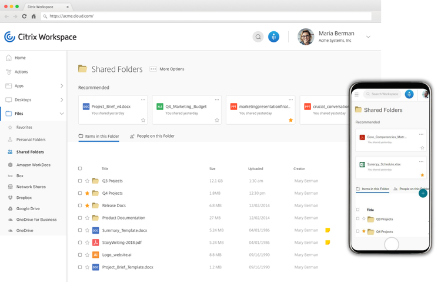Screen dimensions: 441x282
Task: Open the blue assistant icon in header
Action: [273, 37]
